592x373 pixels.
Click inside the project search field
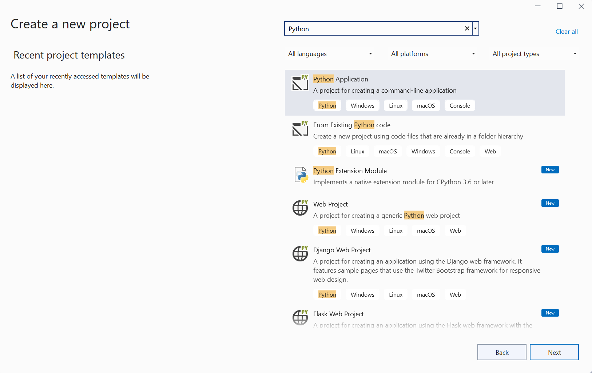point(375,28)
